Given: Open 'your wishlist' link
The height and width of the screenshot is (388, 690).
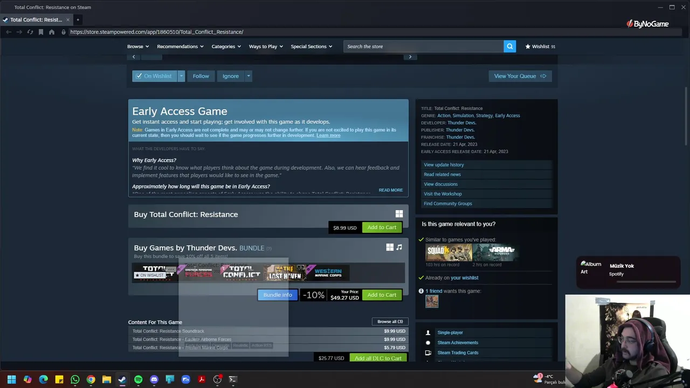Looking at the screenshot, I should pos(465,278).
